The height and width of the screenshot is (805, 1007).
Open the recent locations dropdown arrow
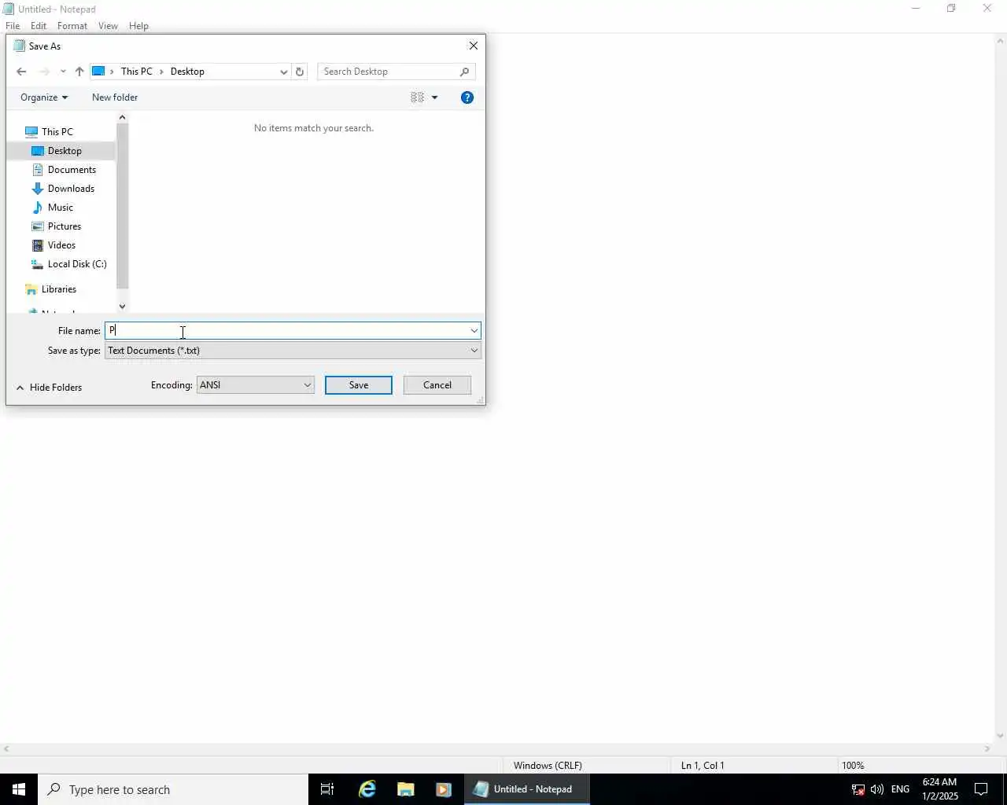coord(63,72)
